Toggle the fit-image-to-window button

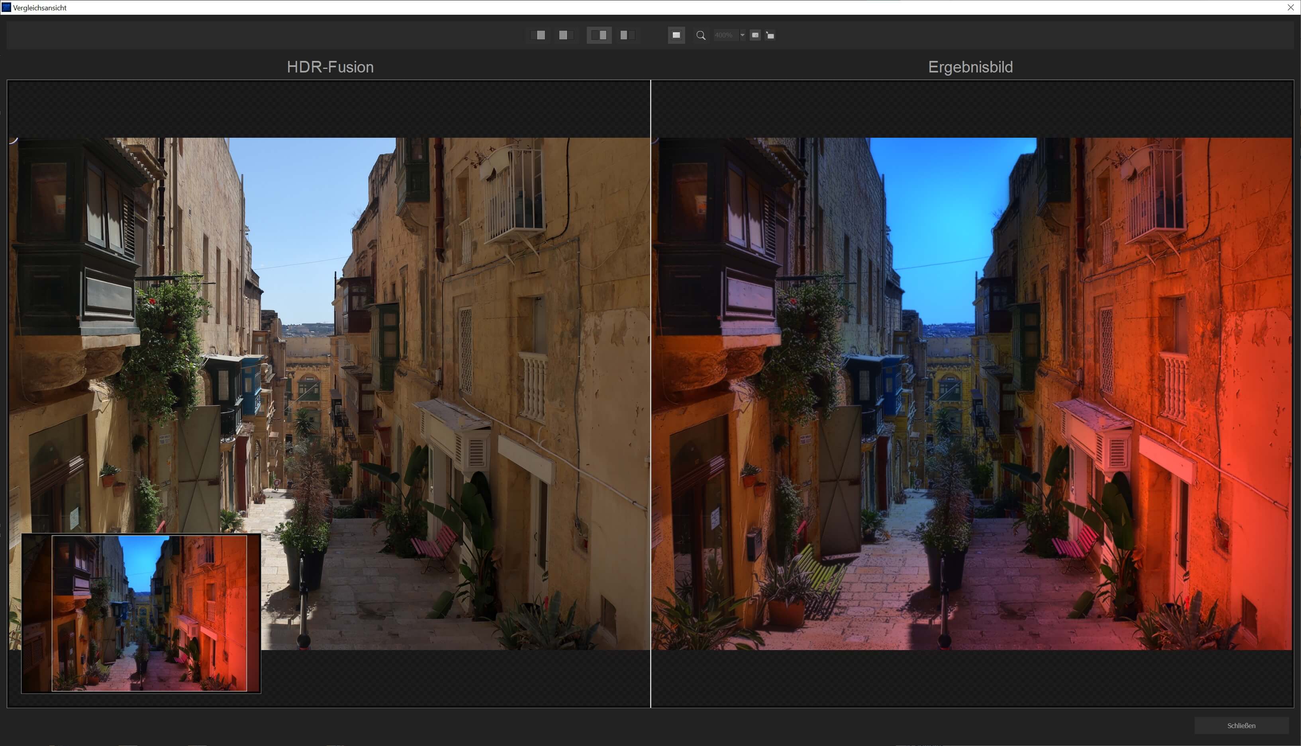click(x=676, y=35)
